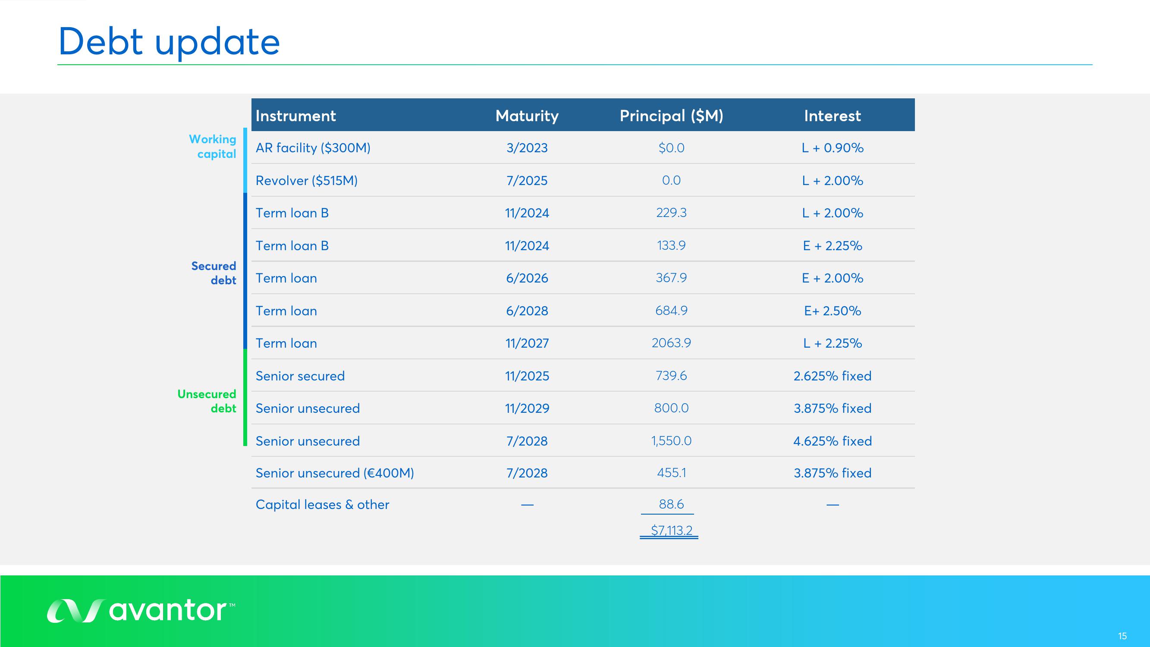Click the '88.6' principal value

click(x=672, y=504)
